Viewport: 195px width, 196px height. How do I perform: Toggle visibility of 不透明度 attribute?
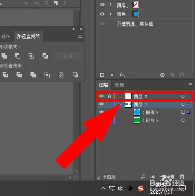[x=102, y=23]
